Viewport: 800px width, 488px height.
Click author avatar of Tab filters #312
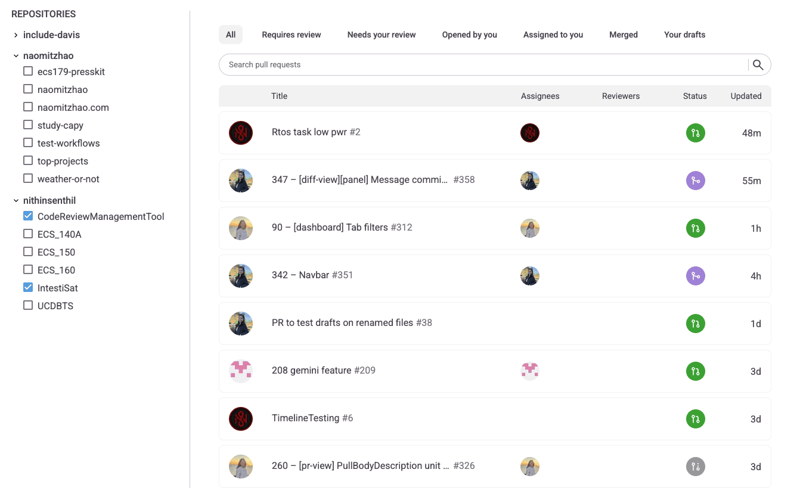pos(241,228)
